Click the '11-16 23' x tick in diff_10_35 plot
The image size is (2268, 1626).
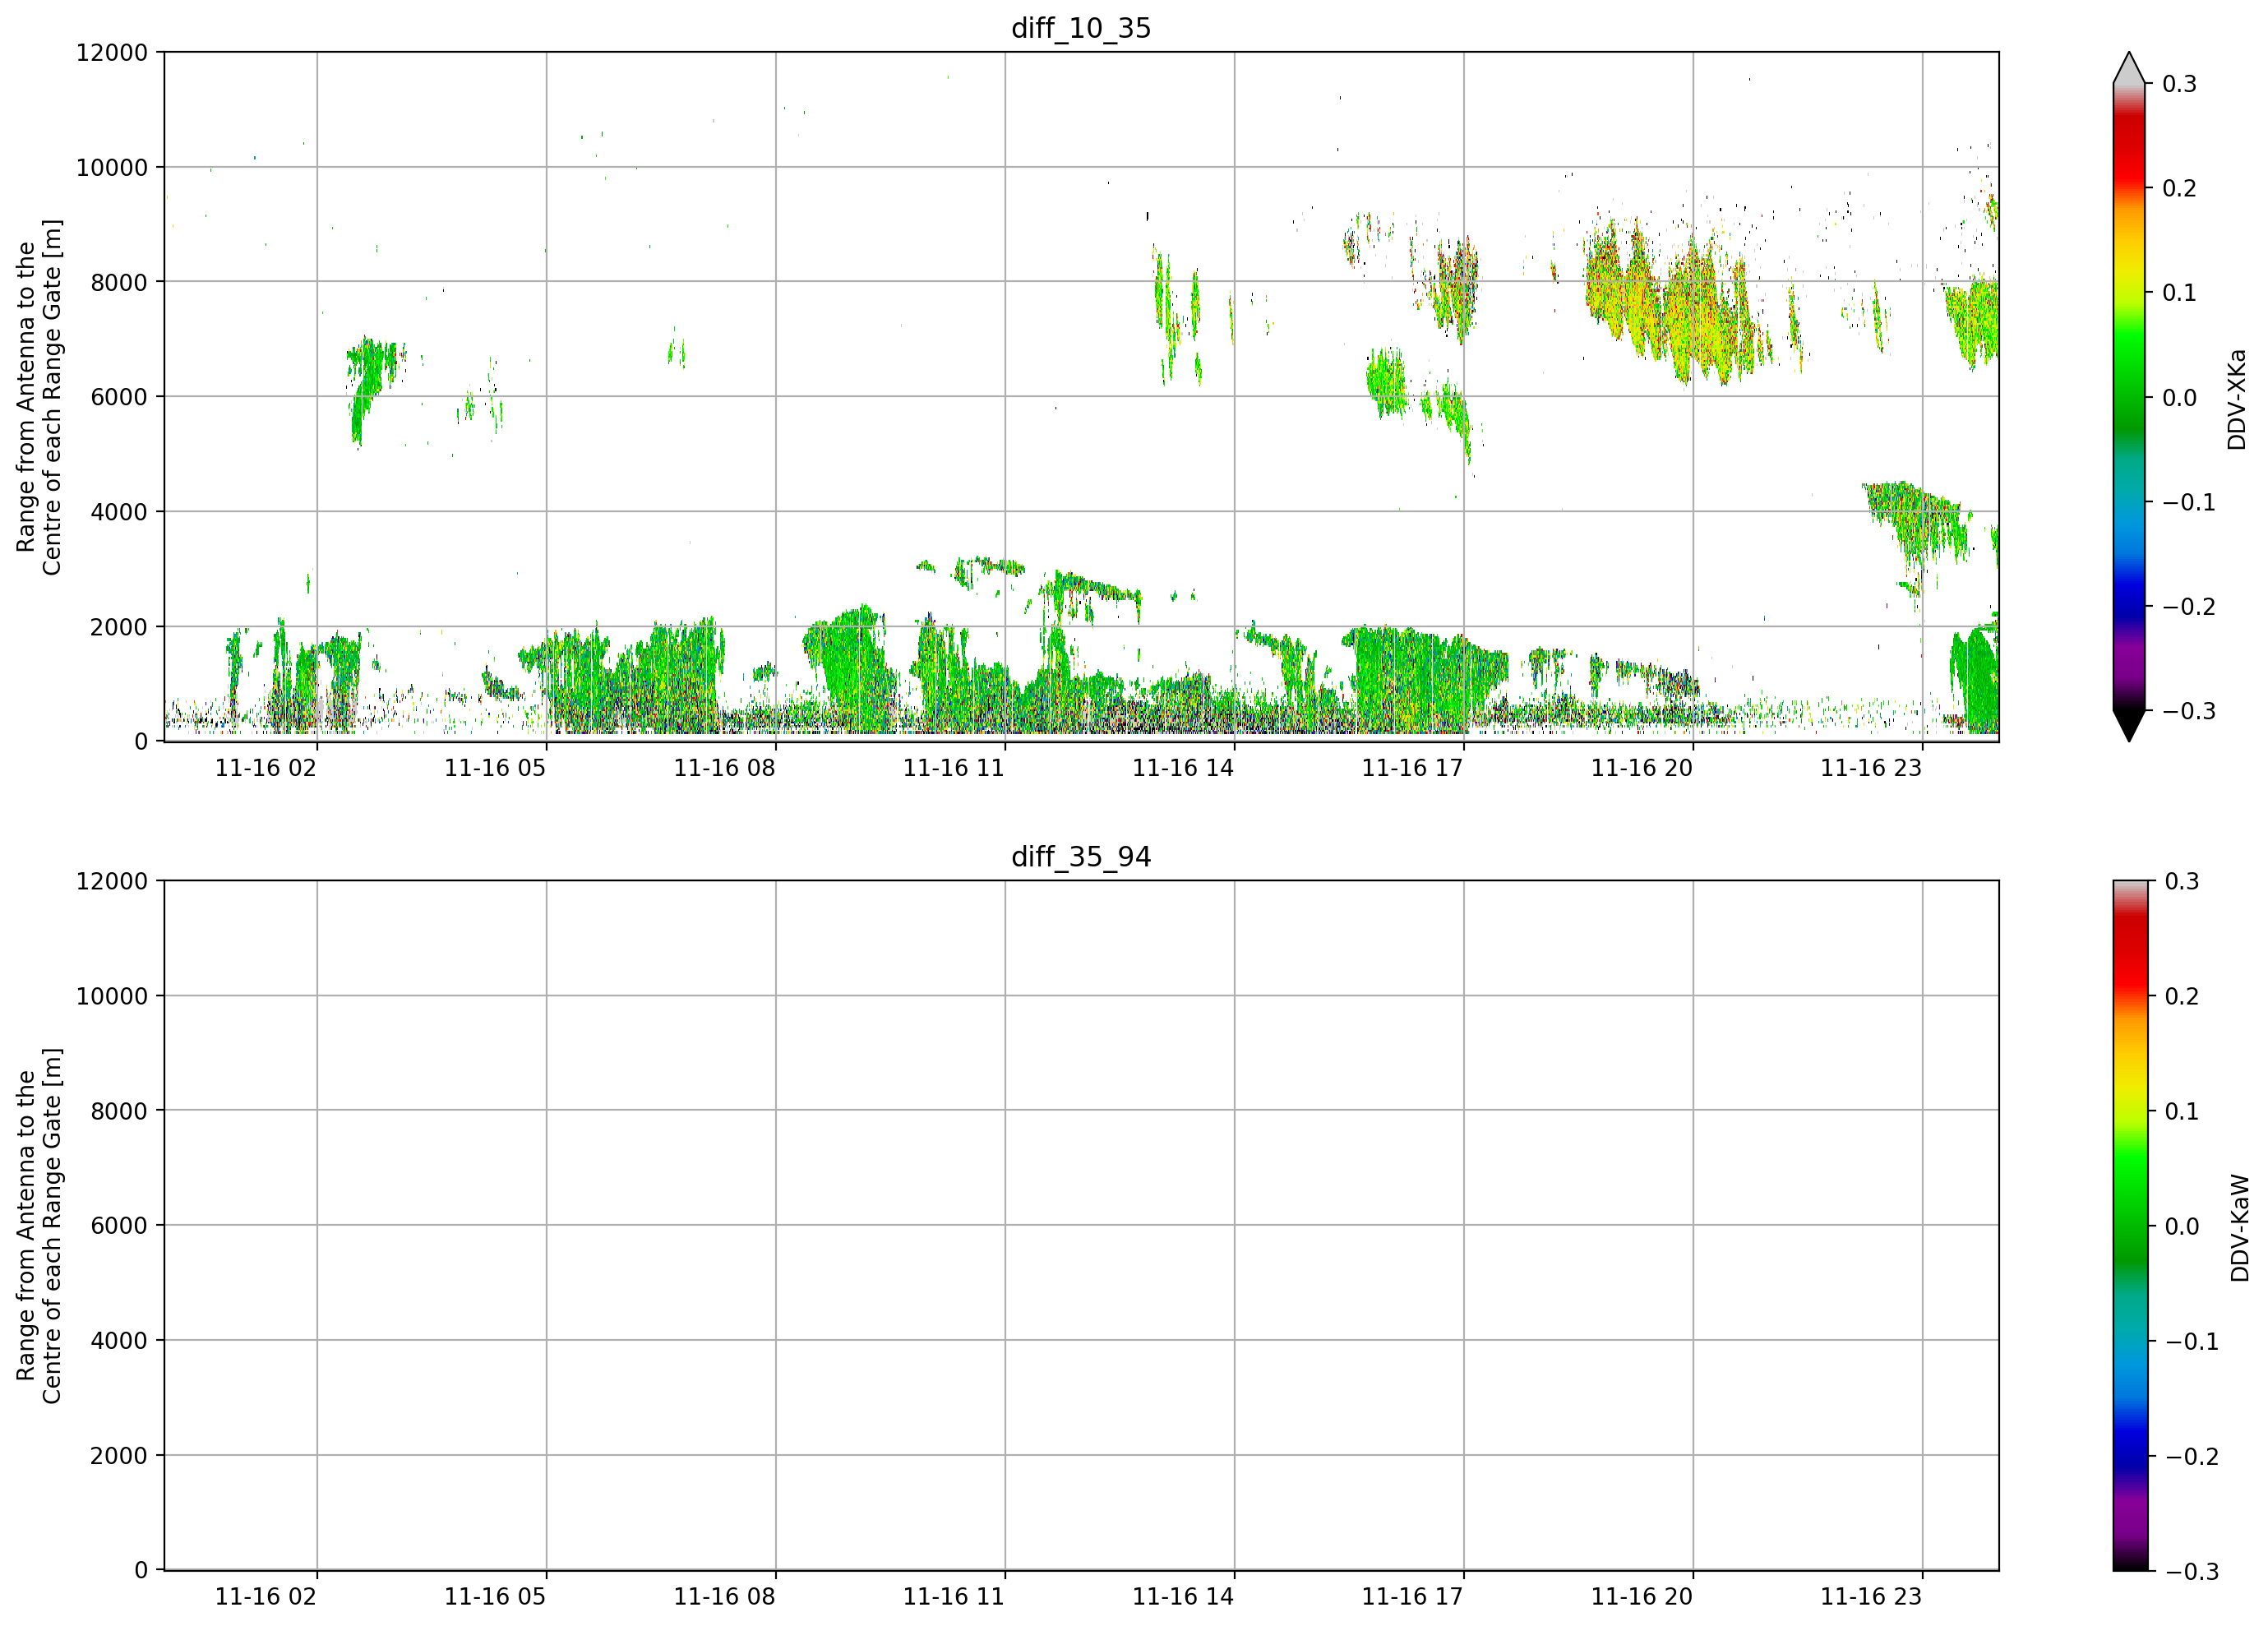pyautogui.click(x=1871, y=768)
